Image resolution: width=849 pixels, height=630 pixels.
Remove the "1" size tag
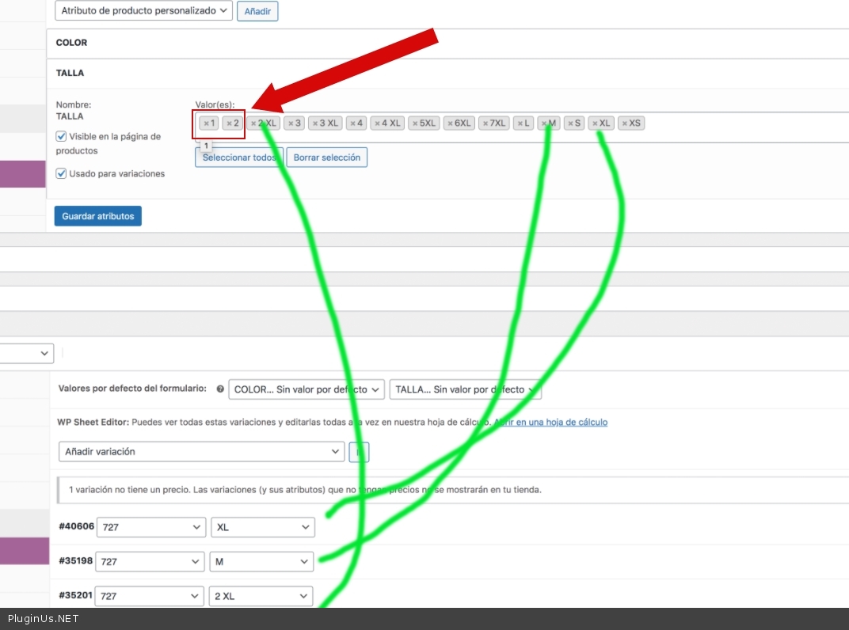point(205,123)
